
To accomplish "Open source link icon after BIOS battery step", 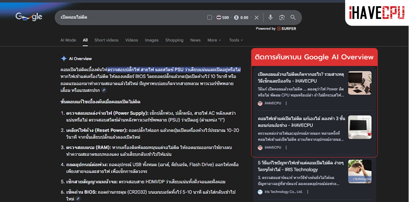I will point(78,198).
